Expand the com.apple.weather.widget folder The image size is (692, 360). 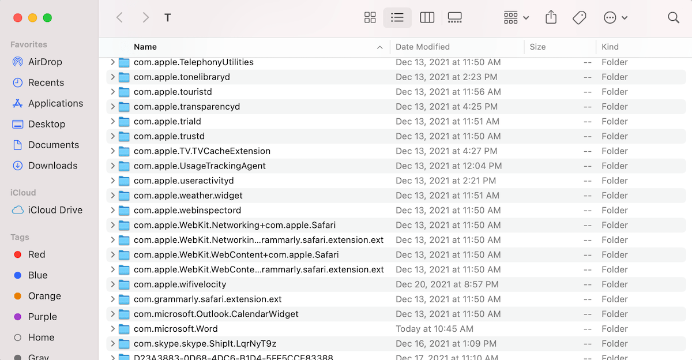(x=112, y=195)
